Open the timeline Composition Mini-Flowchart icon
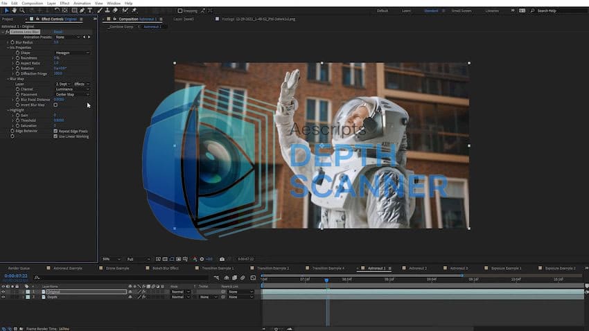Image resolution: width=589 pixels, height=331 pixels. click(x=216, y=278)
